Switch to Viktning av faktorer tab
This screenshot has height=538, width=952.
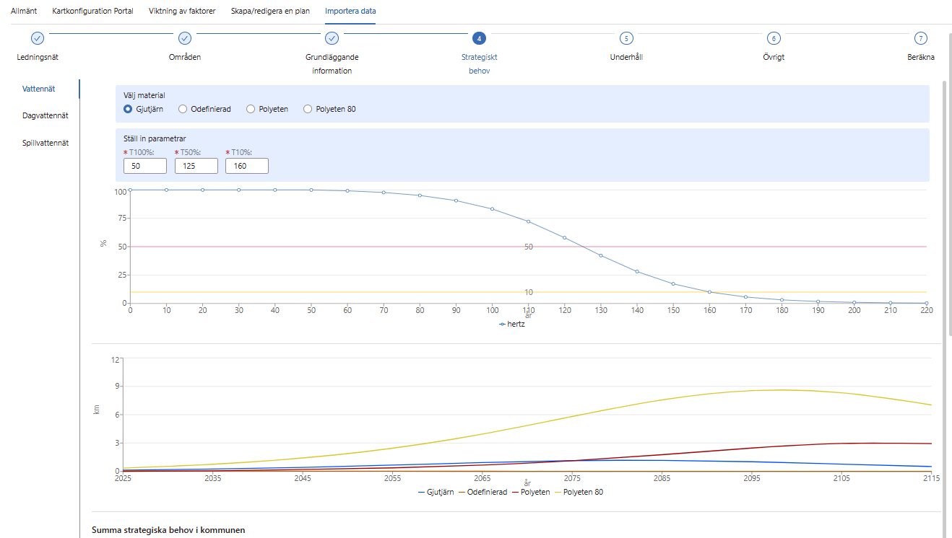[182, 11]
